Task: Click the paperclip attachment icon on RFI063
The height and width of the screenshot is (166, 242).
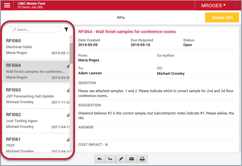Action: 68,90
